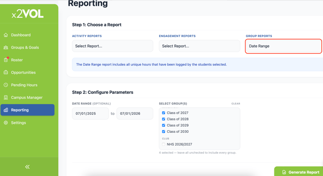Click end date field 07/01/2026
Screen dimensions: 323x176
coord(135,113)
